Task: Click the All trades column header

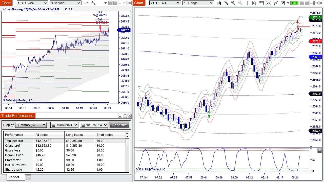Action: [49, 135]
